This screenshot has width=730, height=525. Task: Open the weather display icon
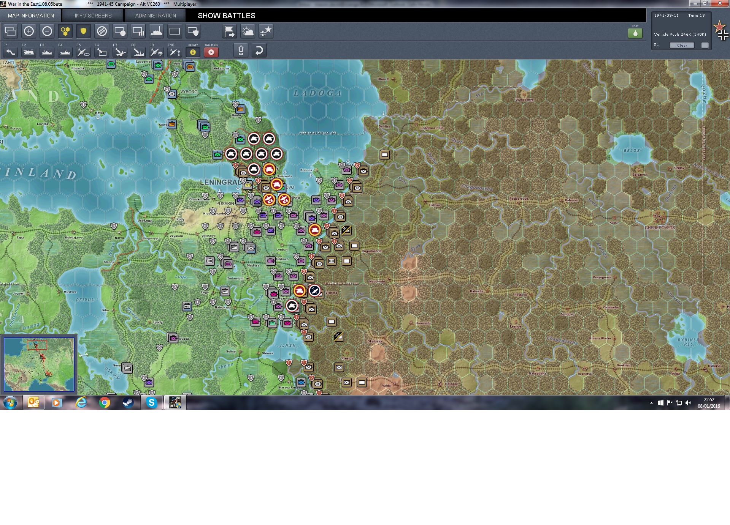tap(248, 31)
